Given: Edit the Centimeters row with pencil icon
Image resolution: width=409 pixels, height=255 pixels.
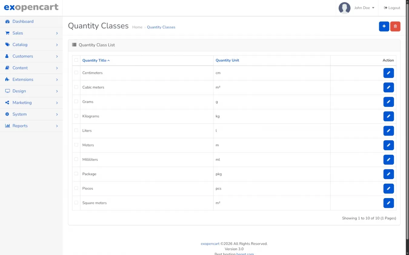Looking at the screenshot, I should tap(388, 73).
